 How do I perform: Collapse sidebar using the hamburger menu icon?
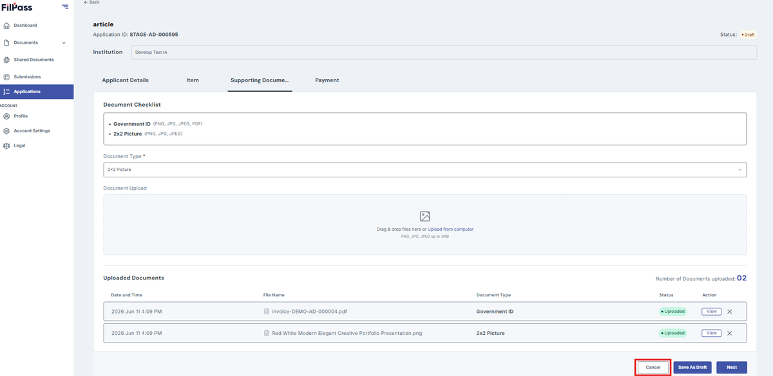coord(65,7)
